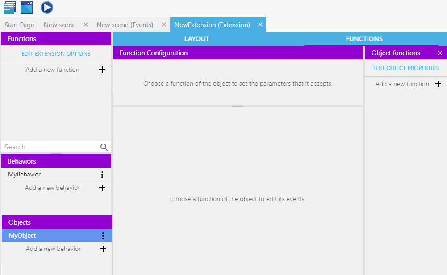Launch a preview with the Play icon

point(46,7)
